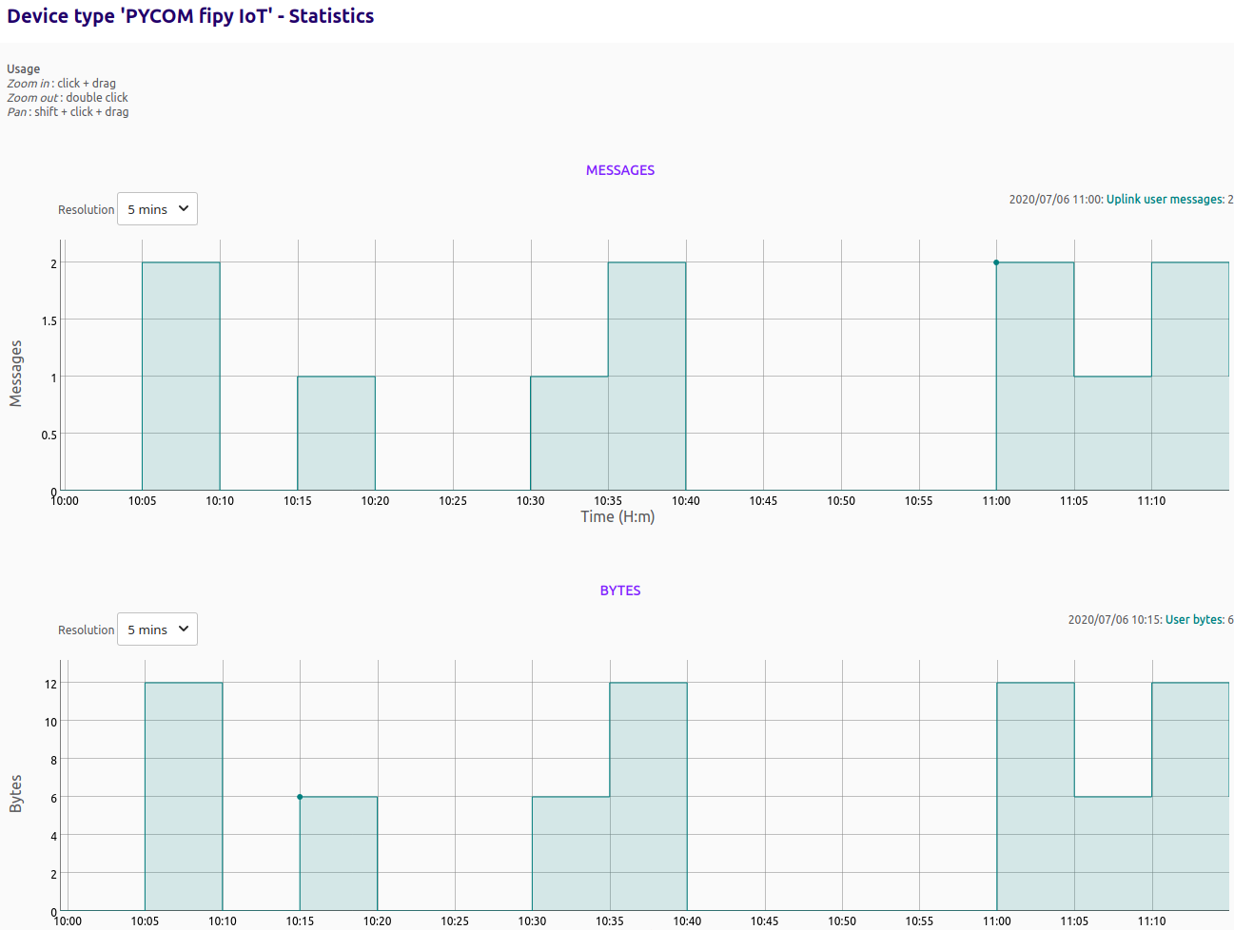1234x930 pixels.
Task: Click the Messages bar at 10:05
Action: pos(181,377)
